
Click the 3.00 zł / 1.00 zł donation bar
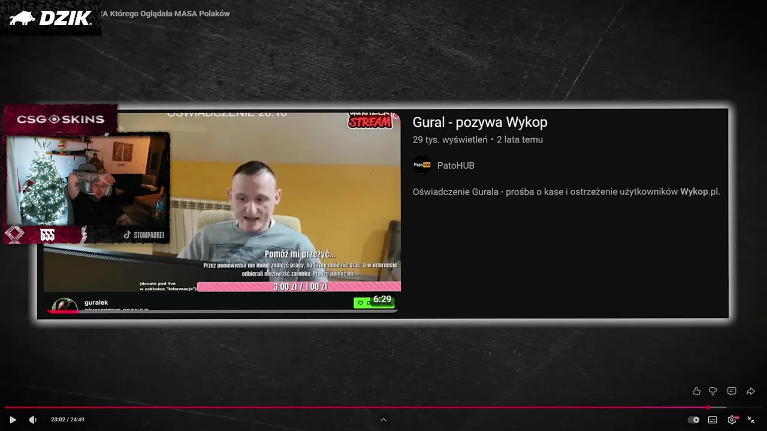pyautogui.click(x=299, y=287)
